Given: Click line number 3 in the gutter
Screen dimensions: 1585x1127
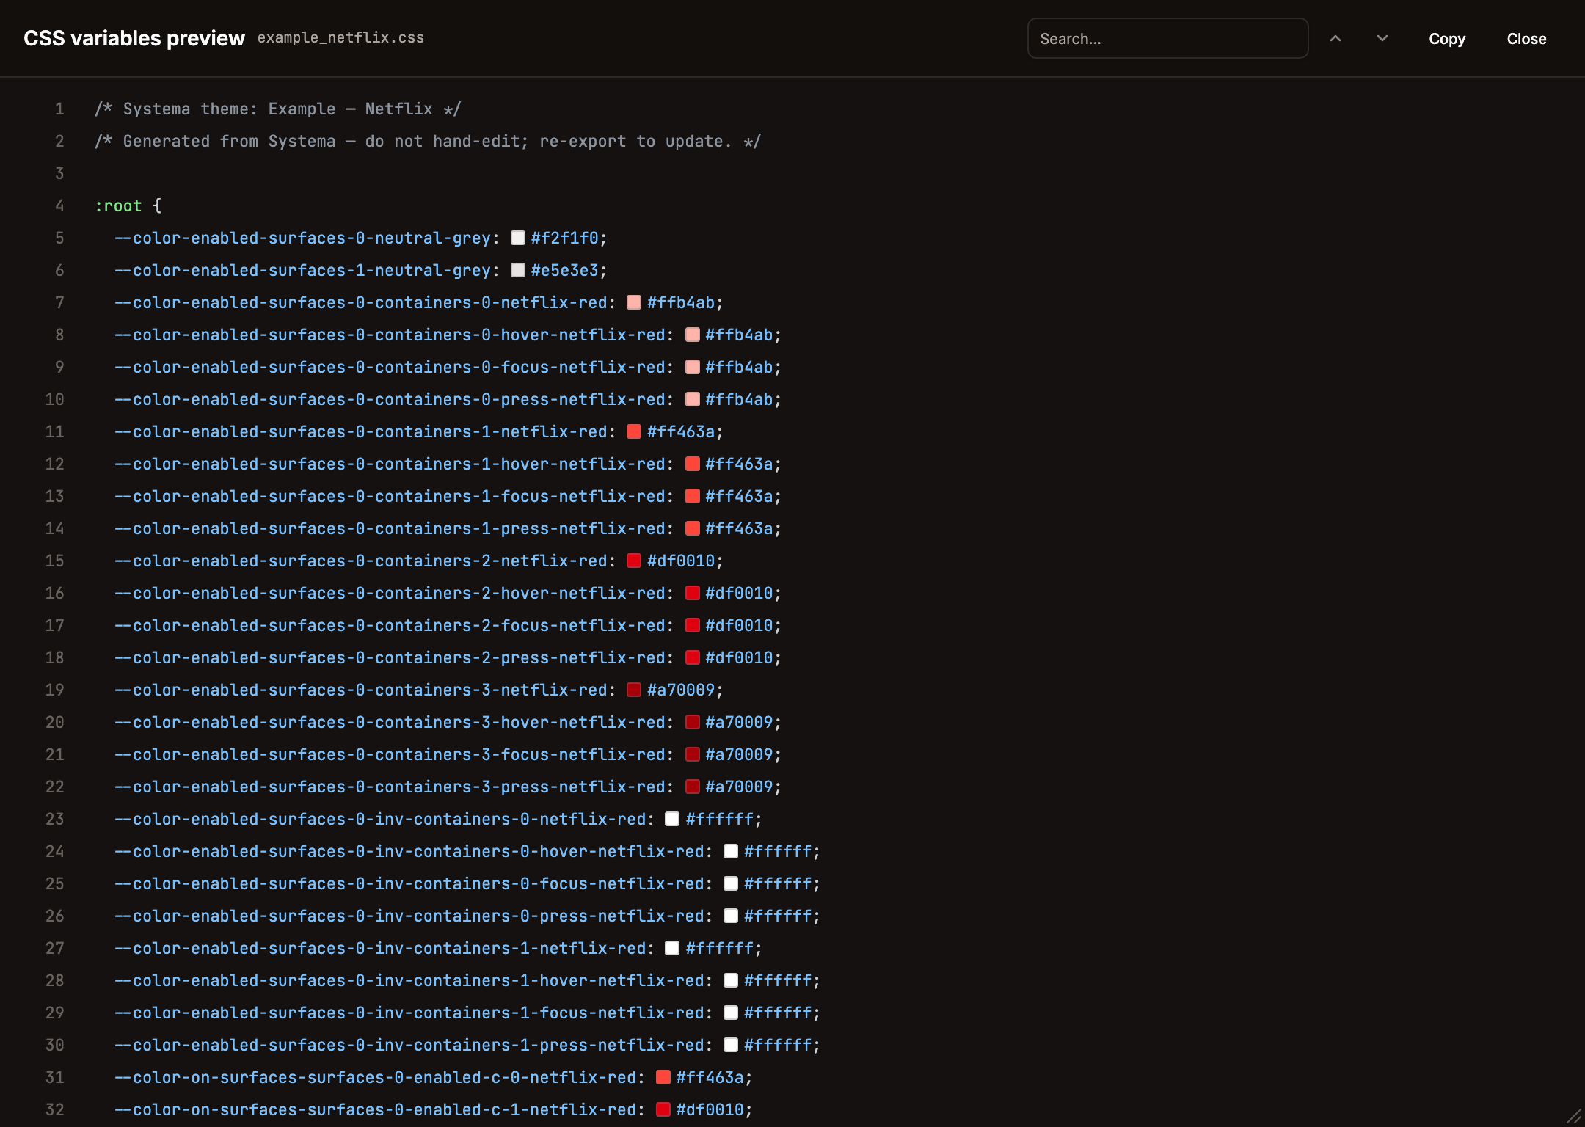Looking at the screenshot, I should point(59,173).
